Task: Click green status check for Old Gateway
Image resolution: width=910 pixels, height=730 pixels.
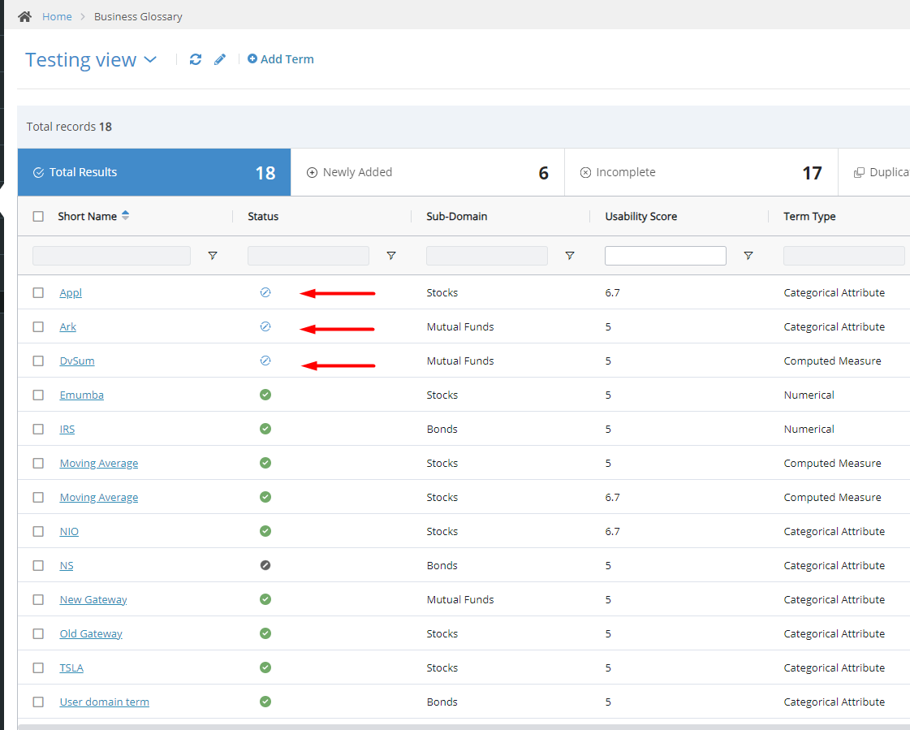Action: click(x=265, y=633)
